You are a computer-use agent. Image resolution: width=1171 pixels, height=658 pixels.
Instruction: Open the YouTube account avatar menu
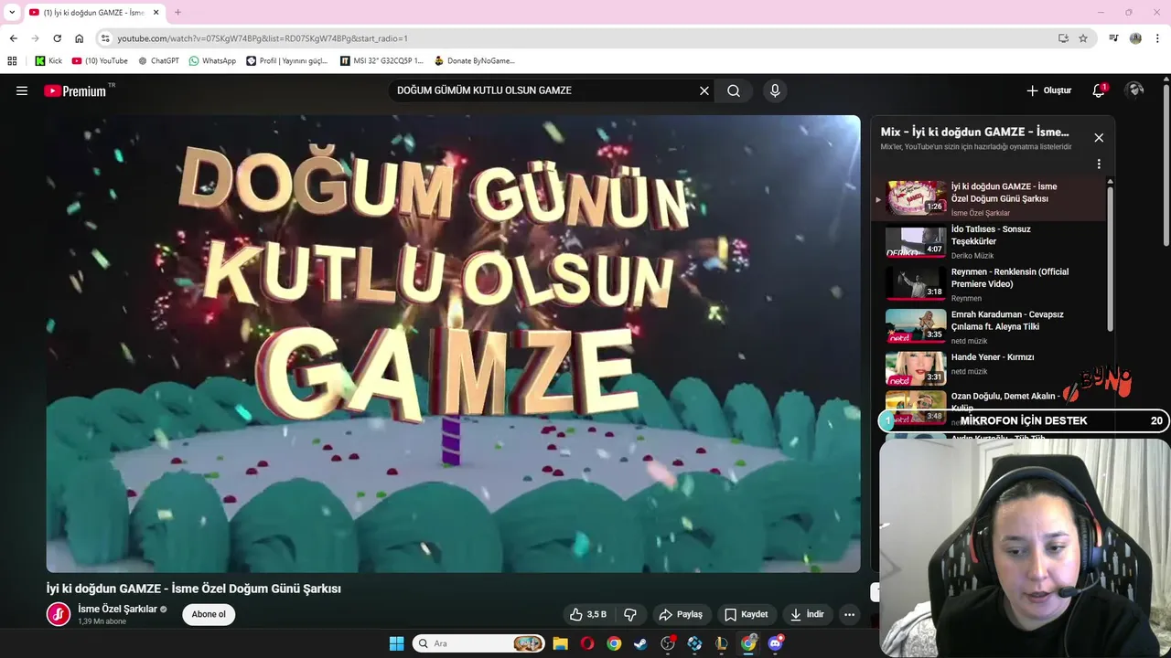tap(1134, 90)
